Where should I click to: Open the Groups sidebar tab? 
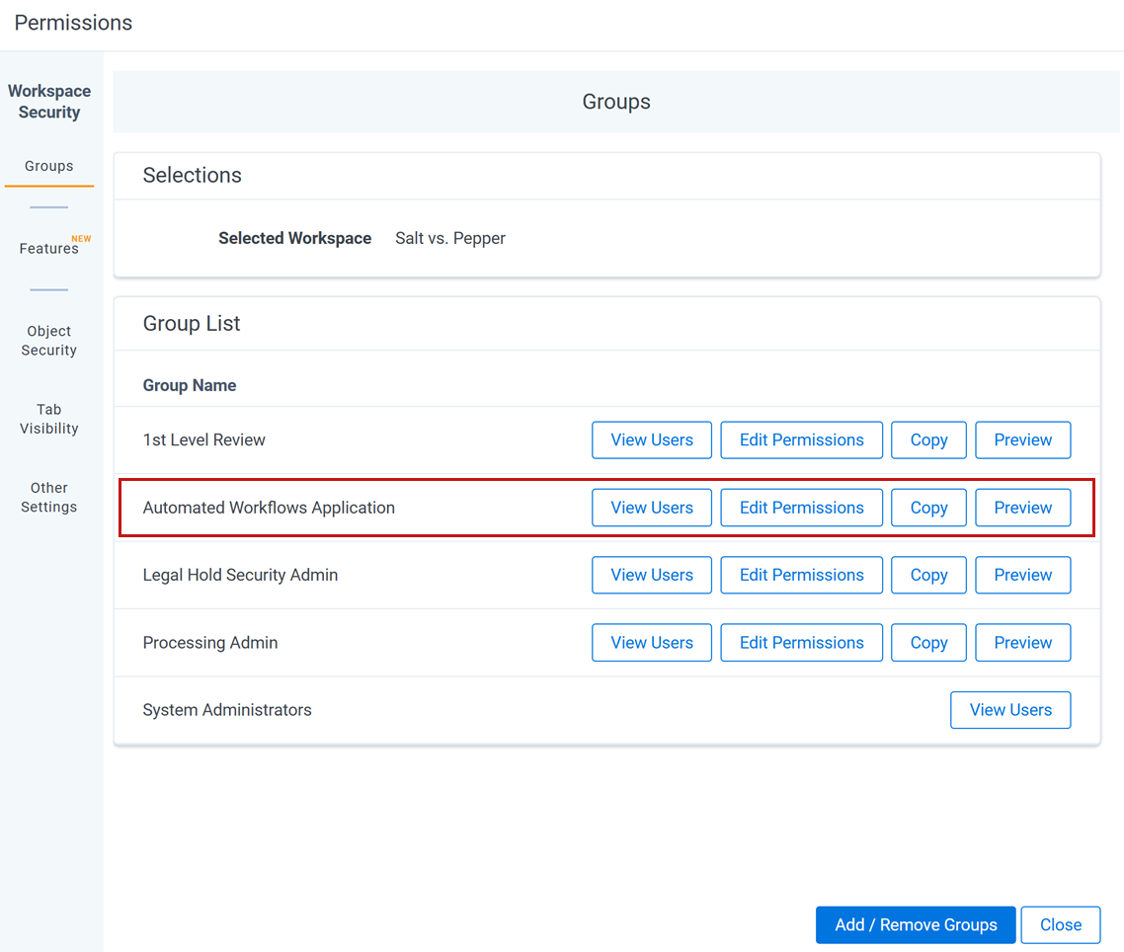point(48,166)
